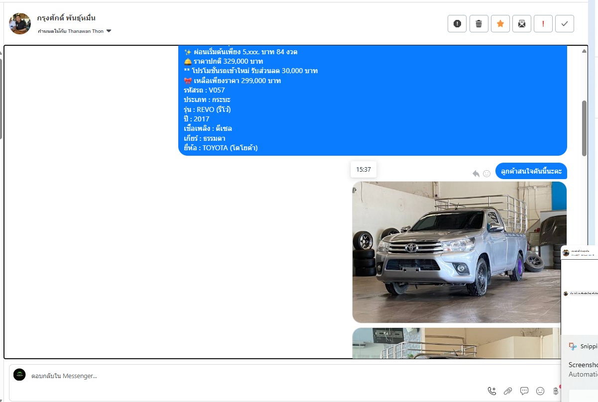Open emoji picker in reply toolbar
The height and width of the screenshot is (402, 598).
pyautogui.click(x=540, y=391)
